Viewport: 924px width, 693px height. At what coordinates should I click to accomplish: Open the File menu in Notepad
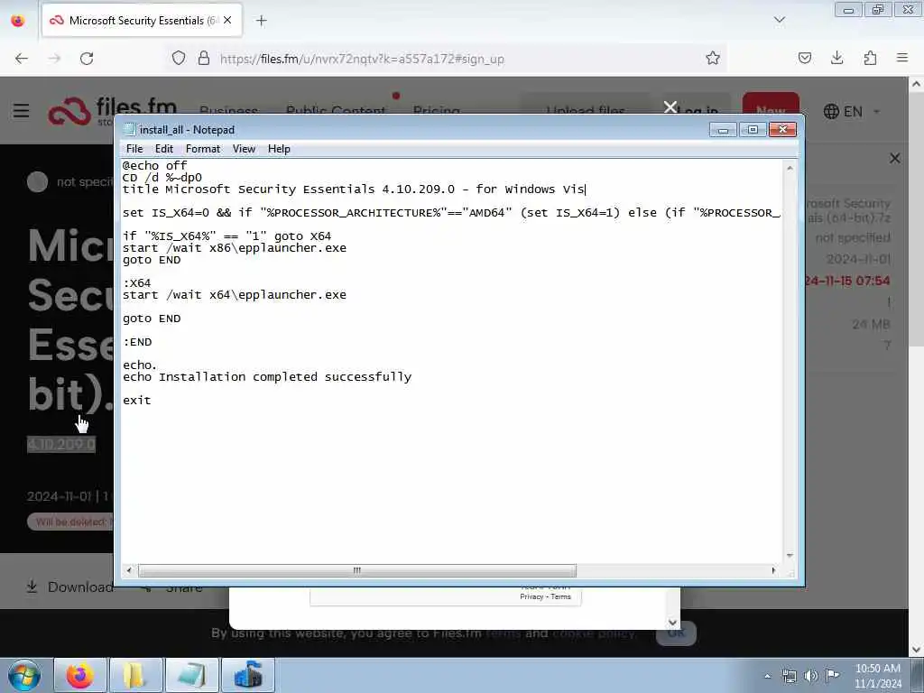coord(134,149)
